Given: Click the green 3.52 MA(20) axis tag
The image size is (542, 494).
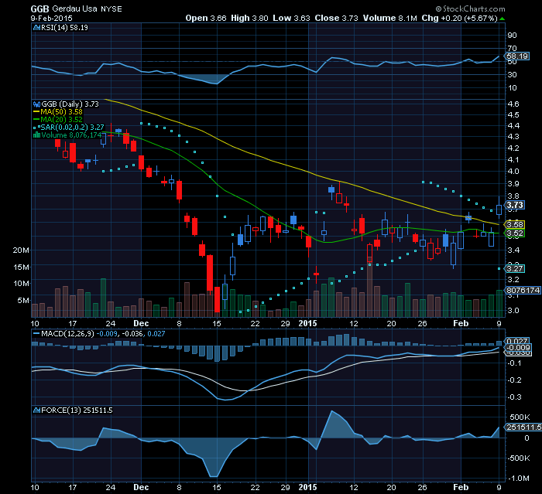Looking at the screenshot, I should coord(515,233).
